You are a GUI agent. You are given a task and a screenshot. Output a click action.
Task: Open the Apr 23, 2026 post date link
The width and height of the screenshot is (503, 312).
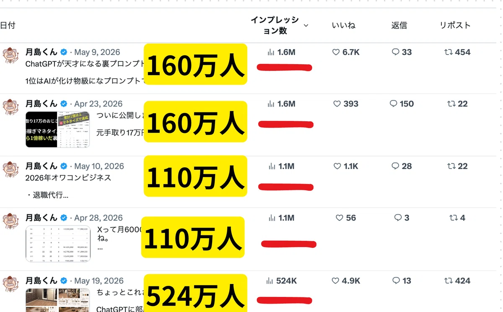99,104
